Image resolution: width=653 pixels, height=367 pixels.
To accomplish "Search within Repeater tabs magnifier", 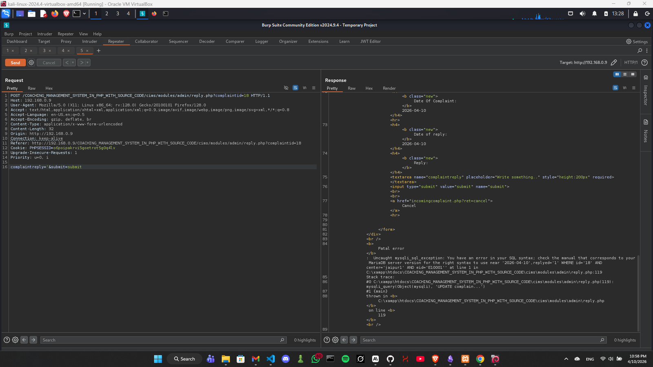I will 640,51.
